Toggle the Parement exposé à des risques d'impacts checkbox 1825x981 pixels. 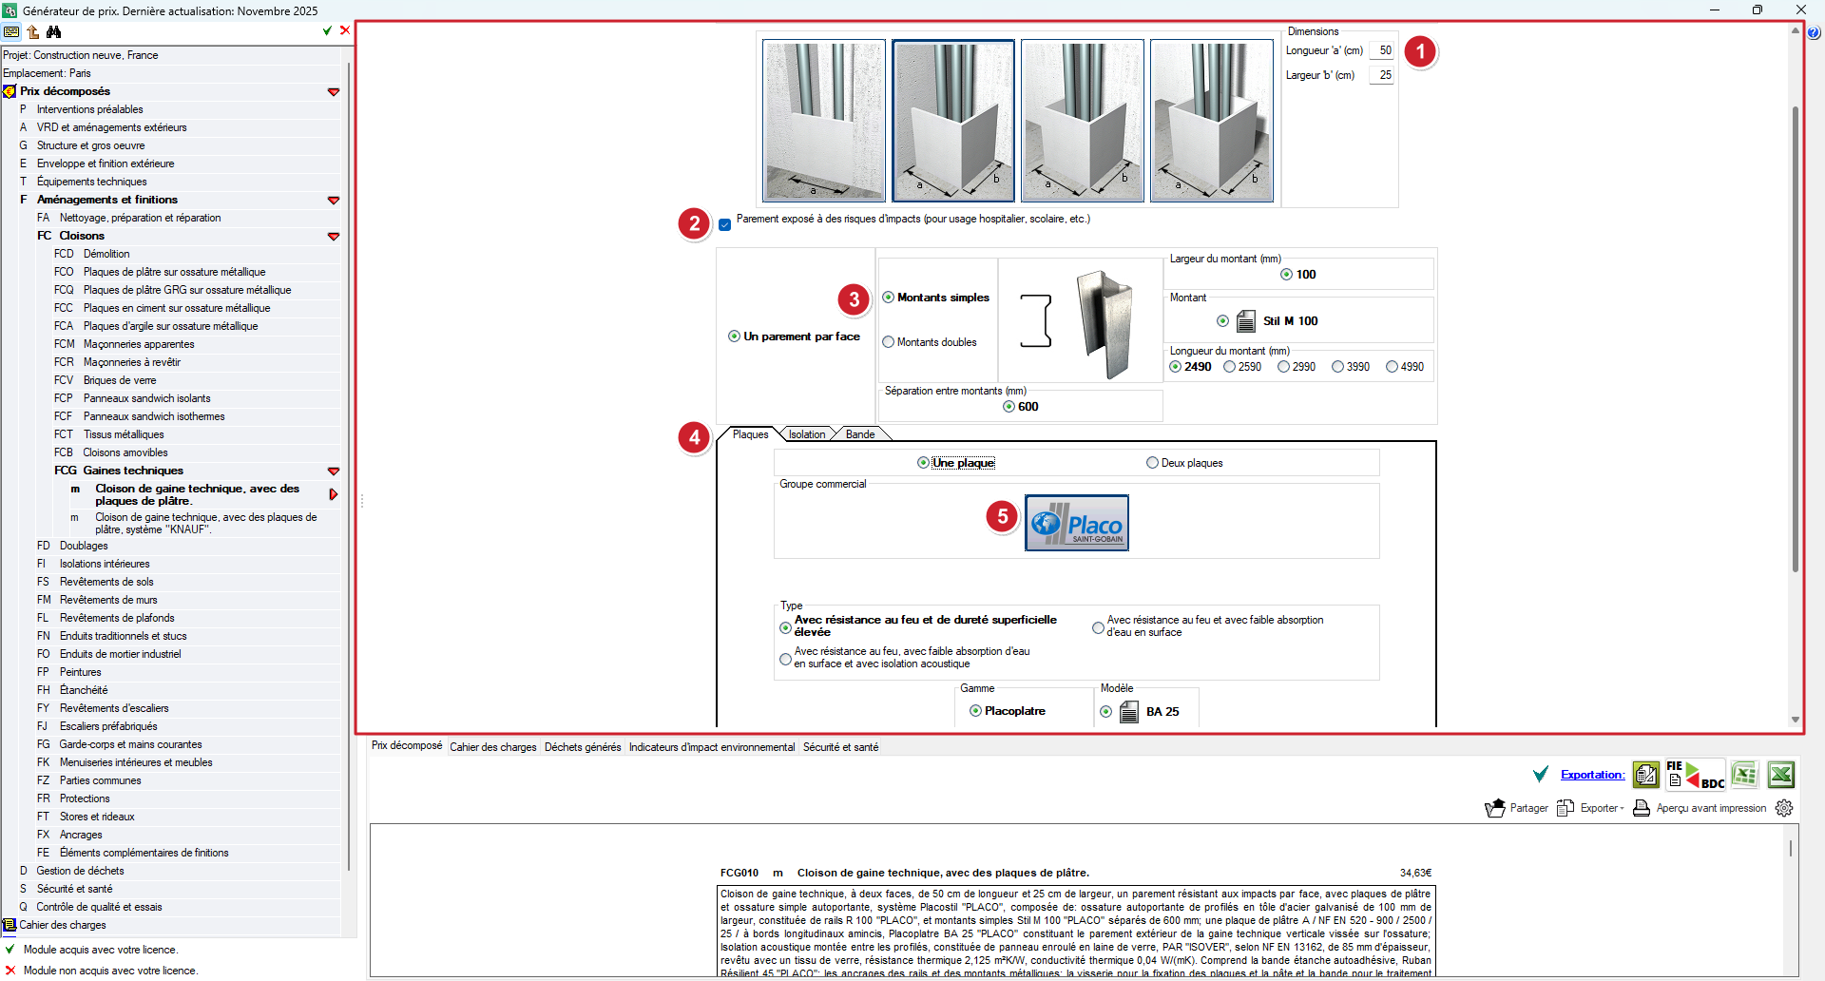pyautogui.click(x=724, y=224)
